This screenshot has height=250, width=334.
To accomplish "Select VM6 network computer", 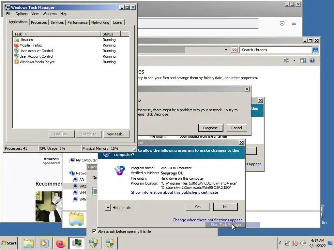I will (x=79, y=199).
